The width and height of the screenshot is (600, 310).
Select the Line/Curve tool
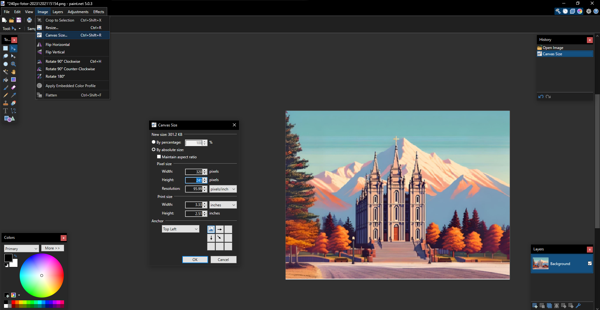tap(13, 111)
